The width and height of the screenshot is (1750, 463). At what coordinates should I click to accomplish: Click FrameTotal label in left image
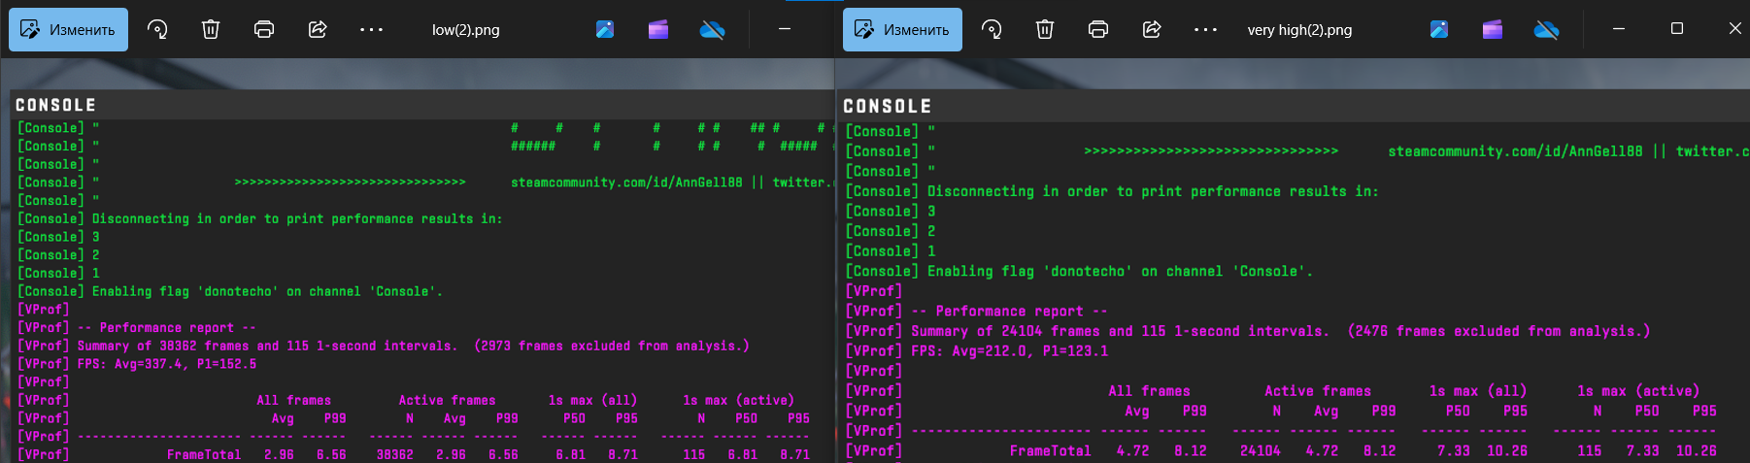tap(204, 454)
